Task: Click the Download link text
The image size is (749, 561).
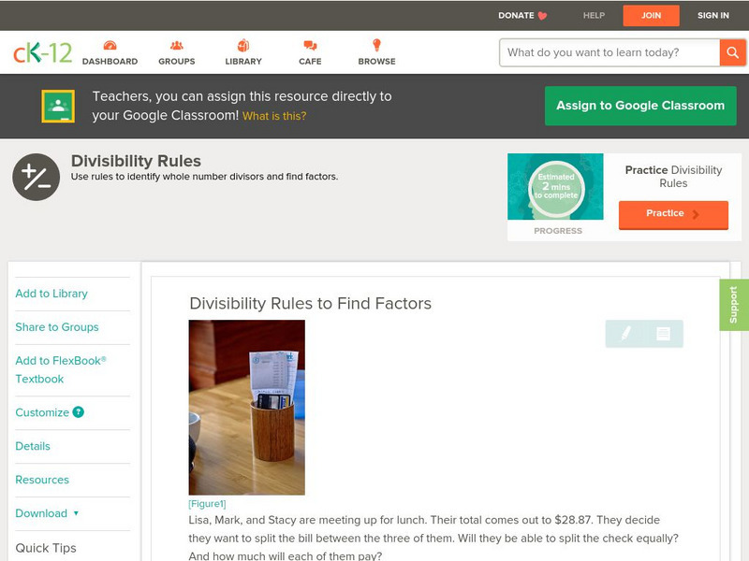Action: (41, 513)
